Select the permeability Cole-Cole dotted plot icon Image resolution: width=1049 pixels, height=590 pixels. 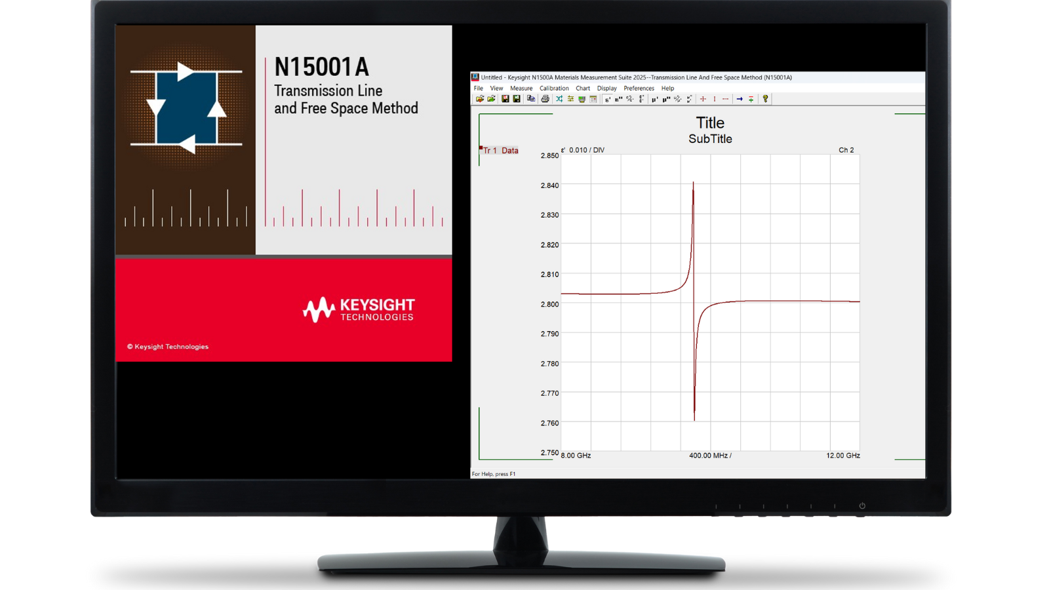(689, 99)
